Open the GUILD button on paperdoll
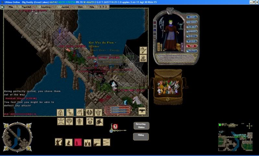Viewport: 259px width, 156px height. click(192, 41)
